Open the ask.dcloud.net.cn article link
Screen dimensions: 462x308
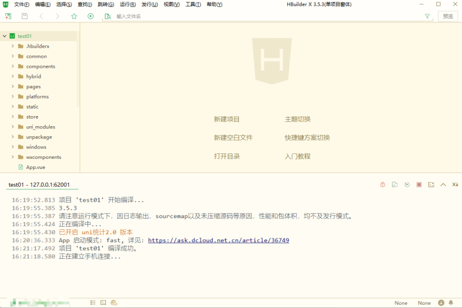(x=218, y=240)
